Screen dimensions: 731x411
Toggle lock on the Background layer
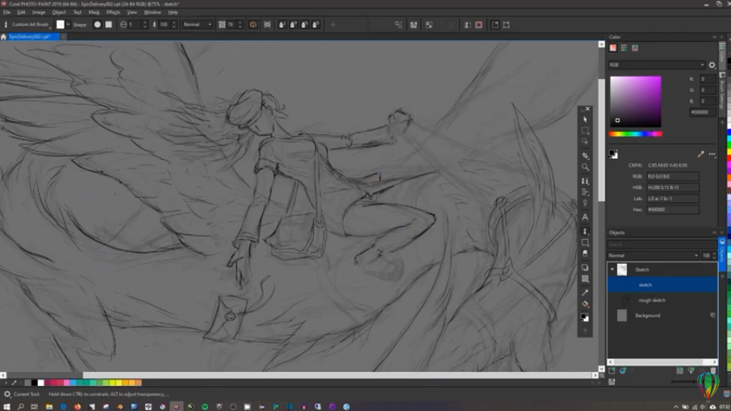pos(712,316)
